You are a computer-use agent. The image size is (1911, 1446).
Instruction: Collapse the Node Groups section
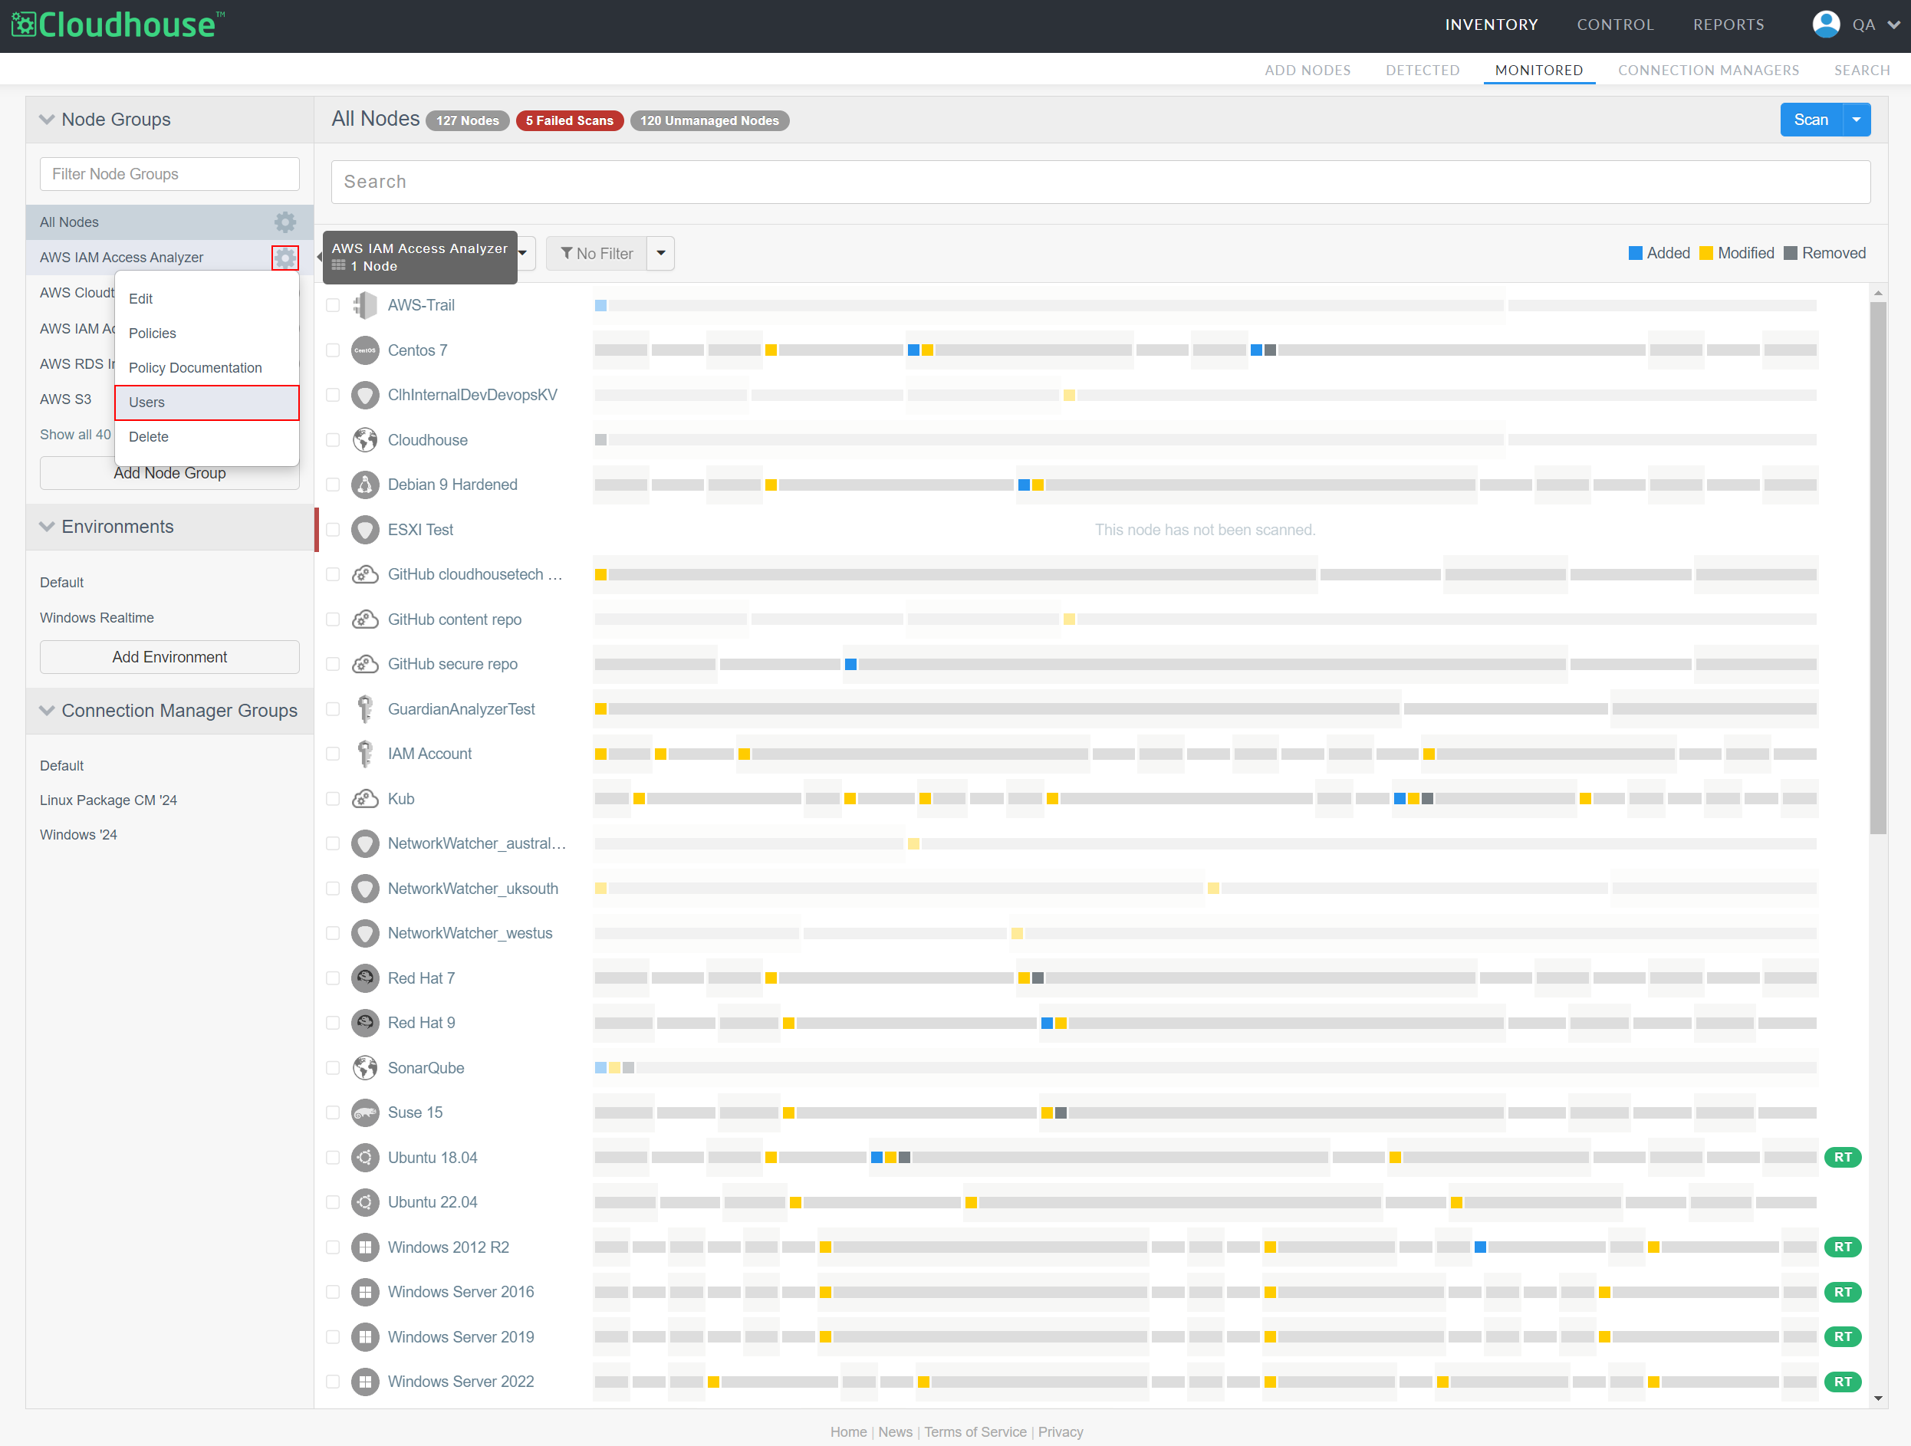click(47, 119)
